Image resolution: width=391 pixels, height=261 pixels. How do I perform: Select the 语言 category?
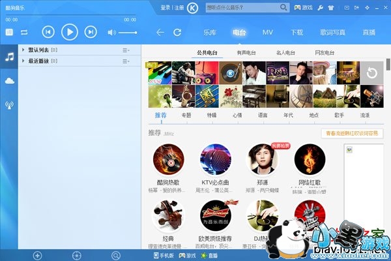[x=263, y=115]
